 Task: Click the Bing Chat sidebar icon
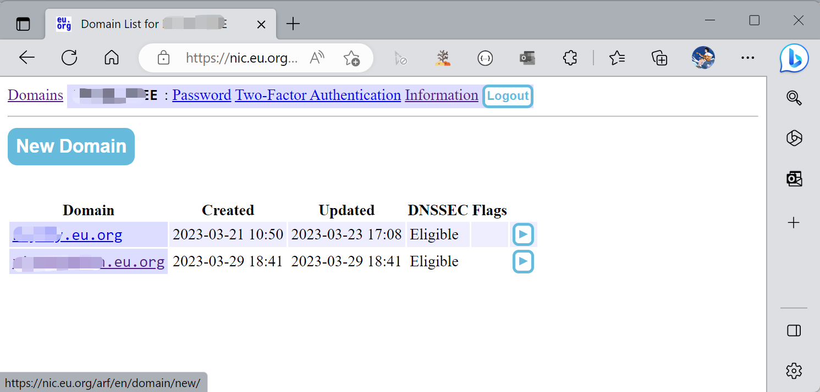794,58
